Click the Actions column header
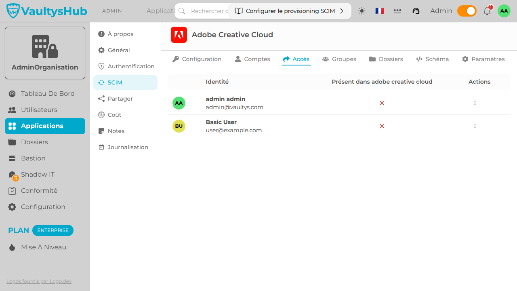 479,82
